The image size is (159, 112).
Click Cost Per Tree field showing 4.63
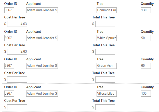point(17,24)
